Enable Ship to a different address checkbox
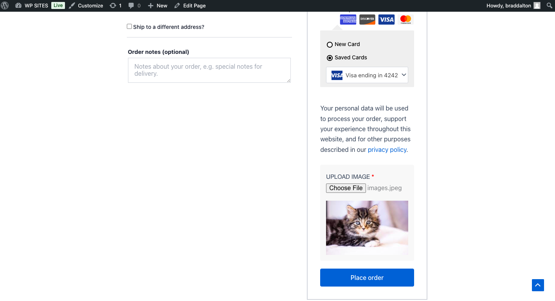The width and height of the screenshot is (555, 301). pyautogui.click(x=130, y=27)
